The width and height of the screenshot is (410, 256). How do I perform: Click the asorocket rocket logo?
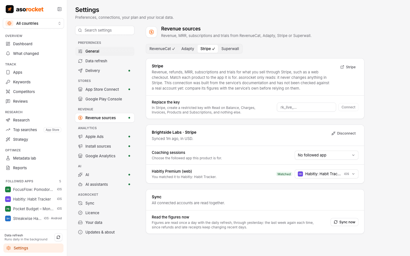click(x=10, y=9)
